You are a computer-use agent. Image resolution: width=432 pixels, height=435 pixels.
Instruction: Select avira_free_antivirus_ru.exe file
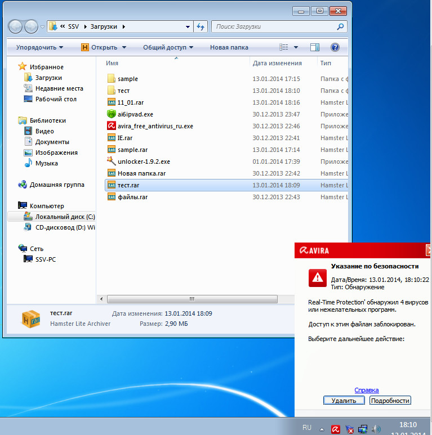(155, 126)
